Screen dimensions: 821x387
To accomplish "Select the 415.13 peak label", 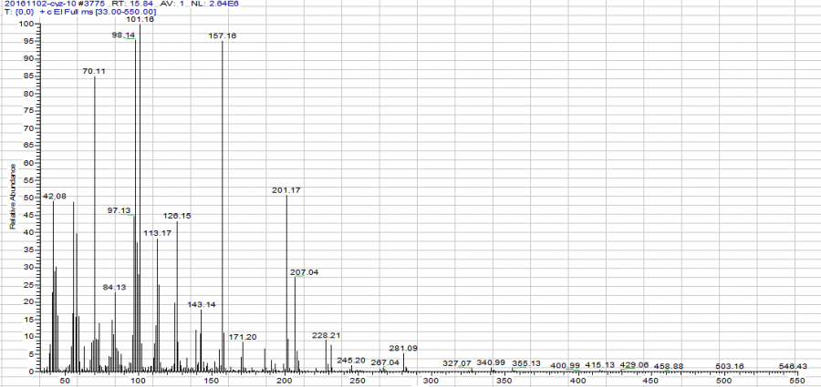I will (600, 364).
